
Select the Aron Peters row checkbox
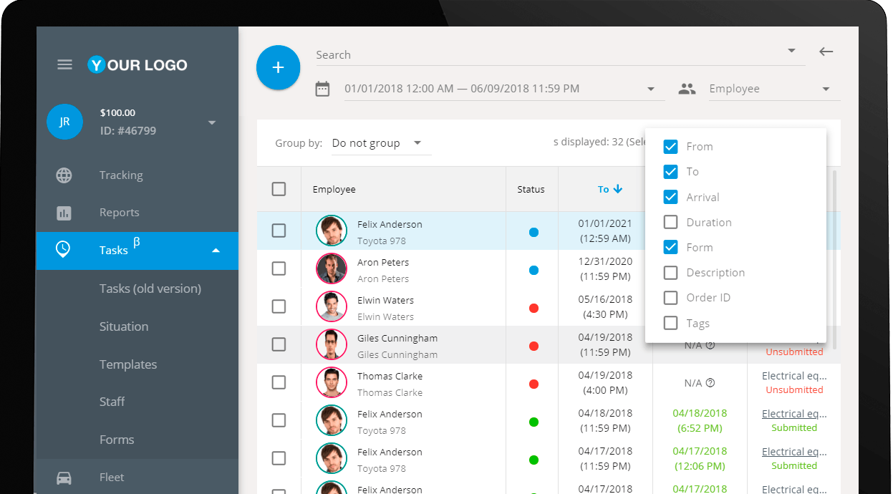pos(279,268)
